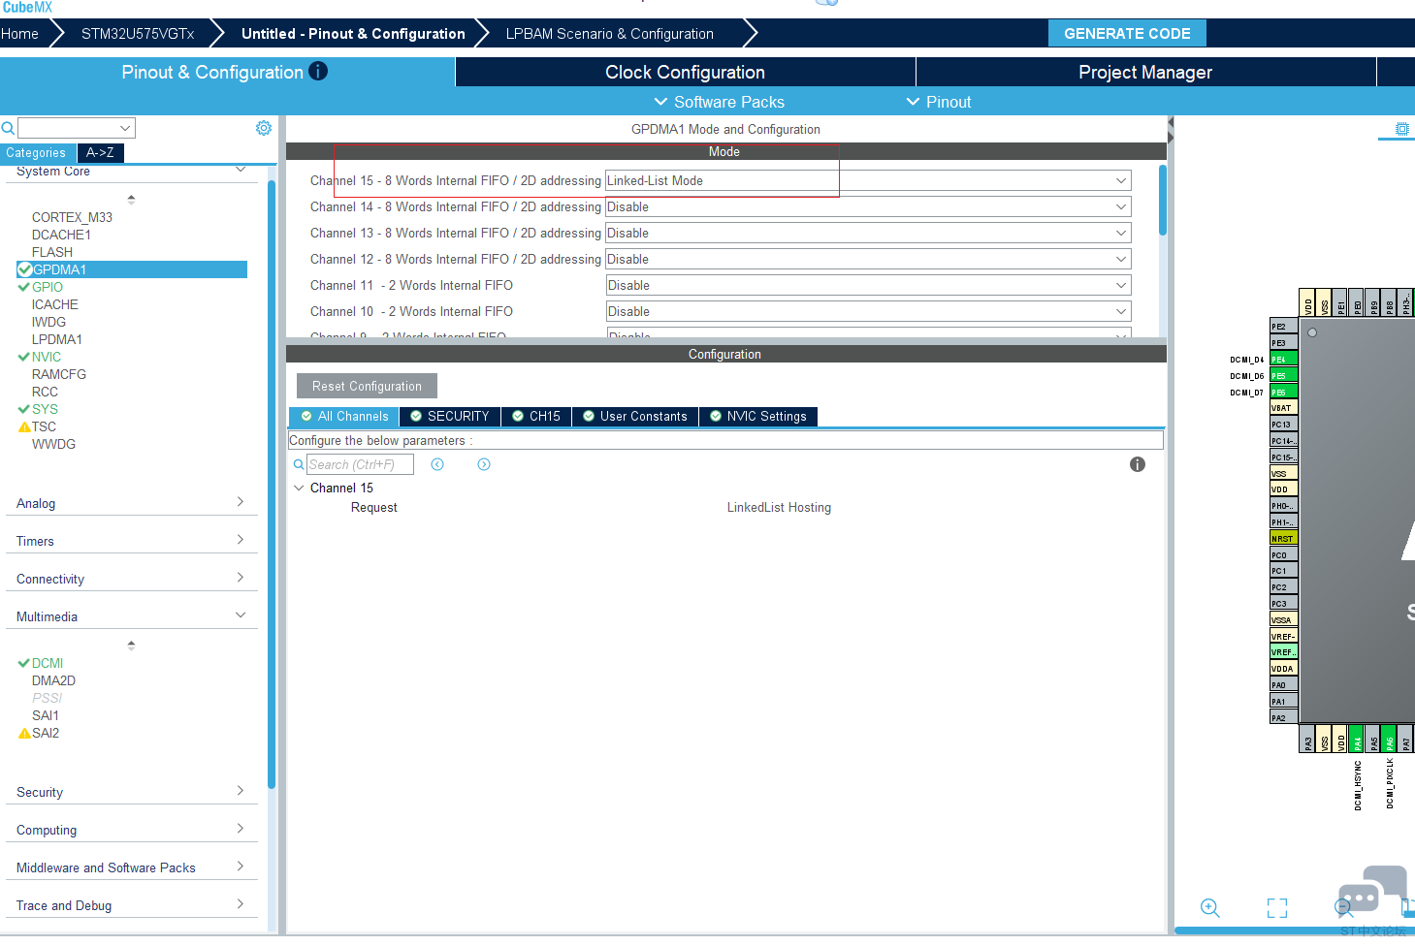Select CORTEX_M33 in System Core
The height and width of the screenshot is (946, 1415).
(72, 217)
